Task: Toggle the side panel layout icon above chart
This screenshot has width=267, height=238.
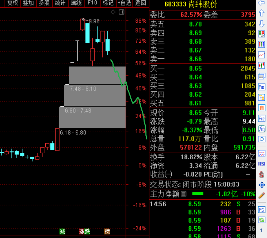Action: point(121,12)
